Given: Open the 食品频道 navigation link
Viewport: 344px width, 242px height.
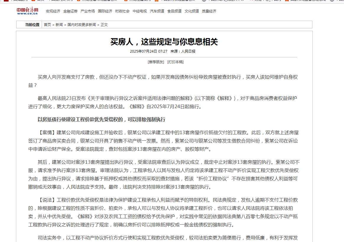Looking at the screenshot, I should coord(174,11).
